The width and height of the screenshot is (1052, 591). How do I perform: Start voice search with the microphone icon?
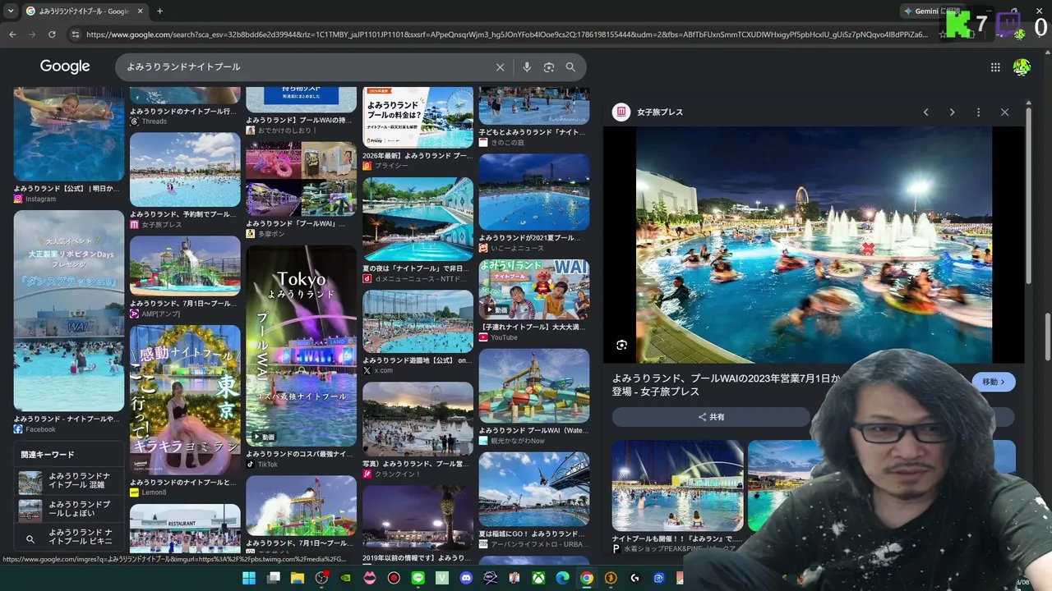tap(527, 67)
